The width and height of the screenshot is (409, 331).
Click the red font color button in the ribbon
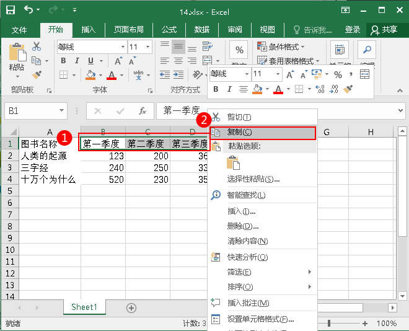click(x=112, y=75)
